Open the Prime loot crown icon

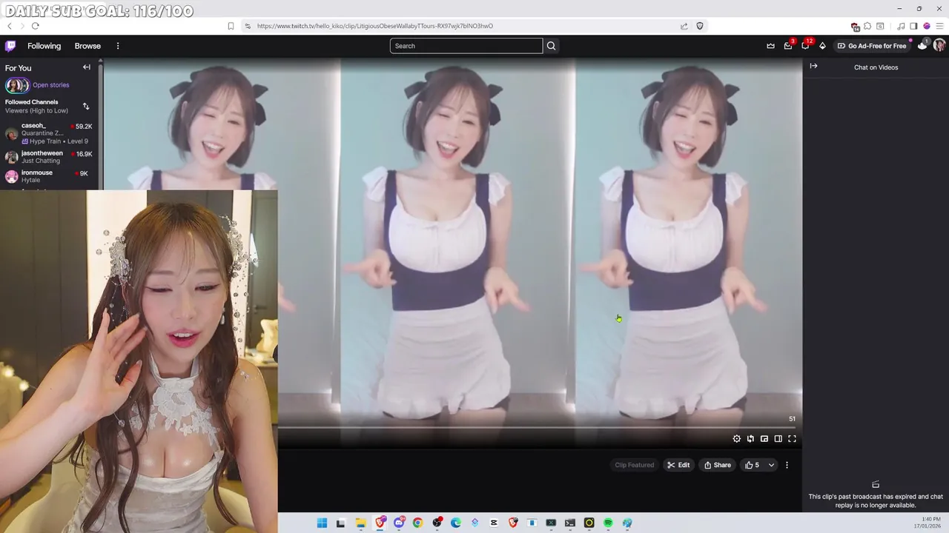tap(770, 46)
